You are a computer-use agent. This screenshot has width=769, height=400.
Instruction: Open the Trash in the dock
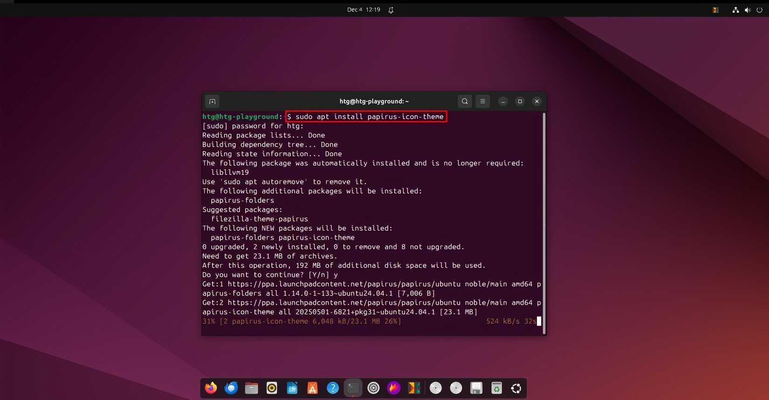click(496, 388)
